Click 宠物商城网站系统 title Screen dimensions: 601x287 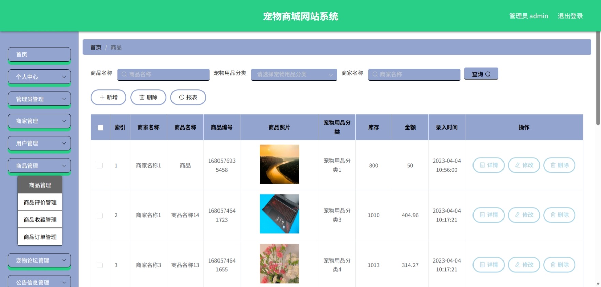tap(300, 16)
